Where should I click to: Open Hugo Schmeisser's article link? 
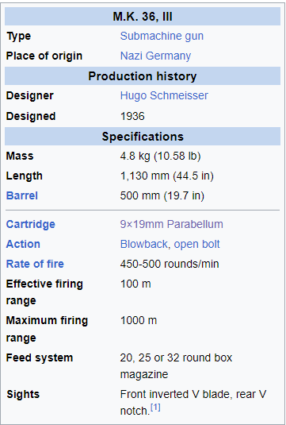pyautogui.click(x=164, y=95)
